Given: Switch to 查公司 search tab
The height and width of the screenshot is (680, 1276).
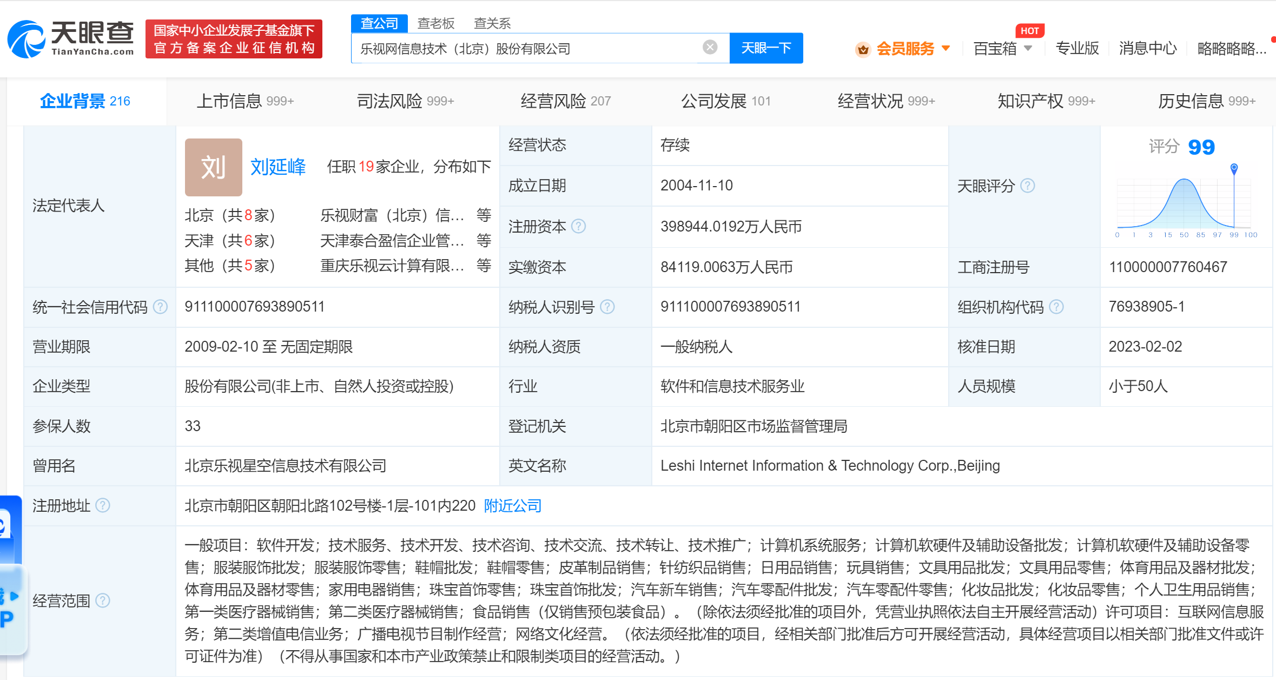Looking at the screenshot, I should [379, 23].
